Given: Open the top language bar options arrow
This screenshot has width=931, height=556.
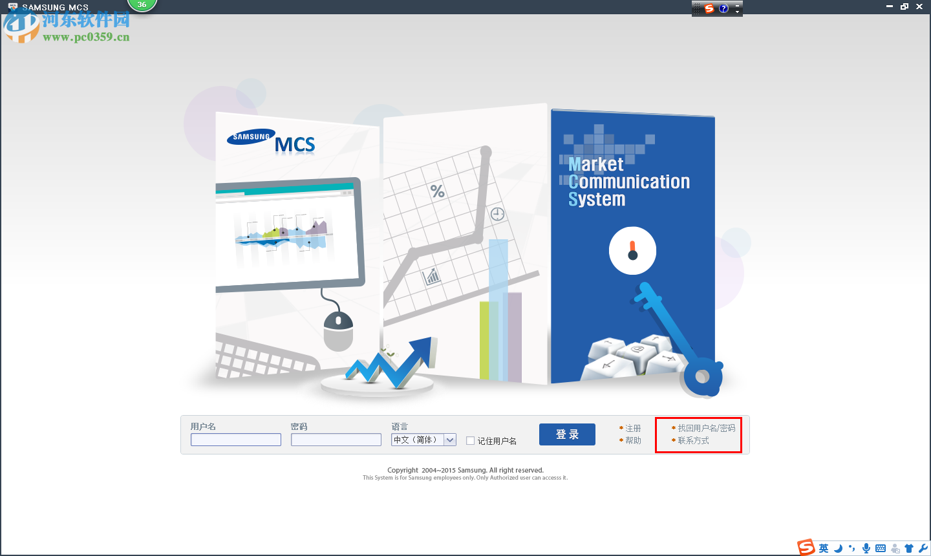Looking at the screenshot, I should [738, 12].
